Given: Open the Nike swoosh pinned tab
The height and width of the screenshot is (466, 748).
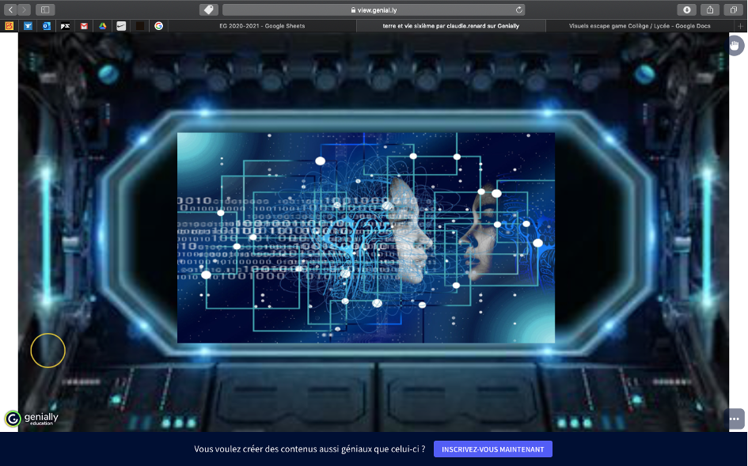Looking at the screenshot, I should [x=121, y=26].
